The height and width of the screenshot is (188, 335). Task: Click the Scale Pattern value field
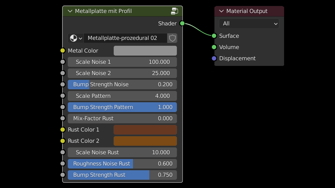122,96
